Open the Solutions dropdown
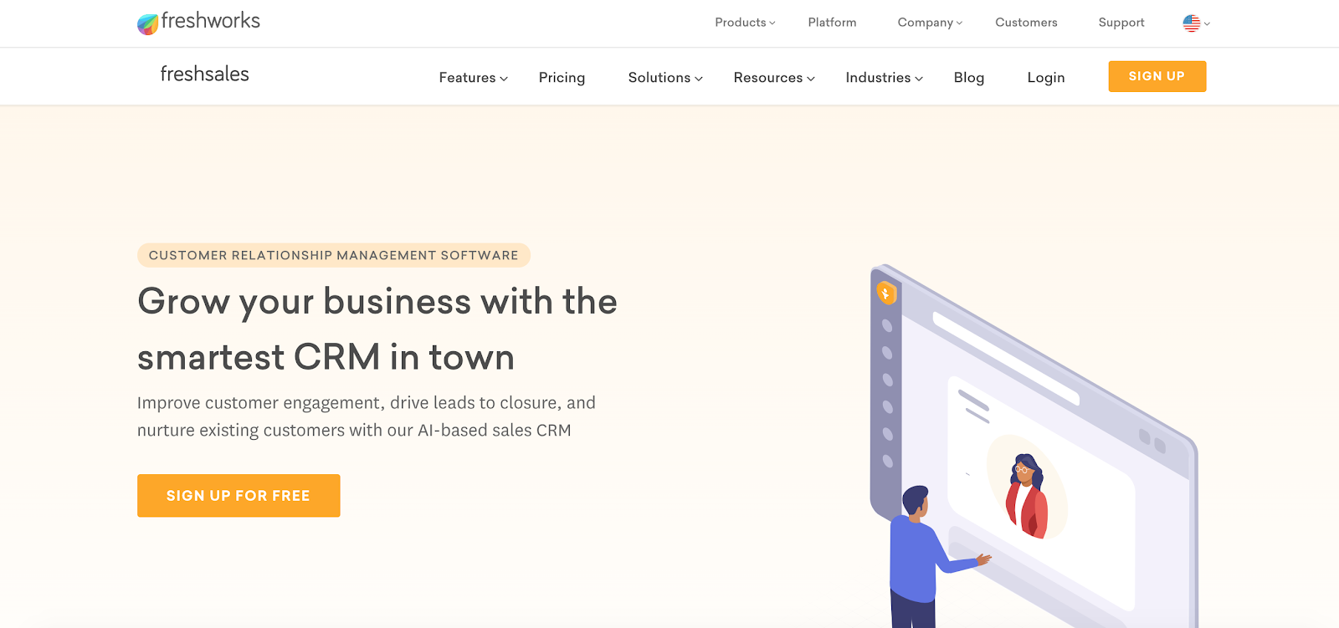This screenshot has height=628, width=1339. click(665, 78)
